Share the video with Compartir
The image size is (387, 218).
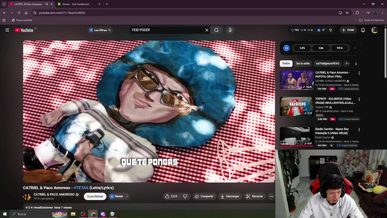point(204,196)
